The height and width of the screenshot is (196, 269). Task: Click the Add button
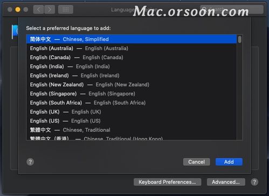[x=229, y=162]
